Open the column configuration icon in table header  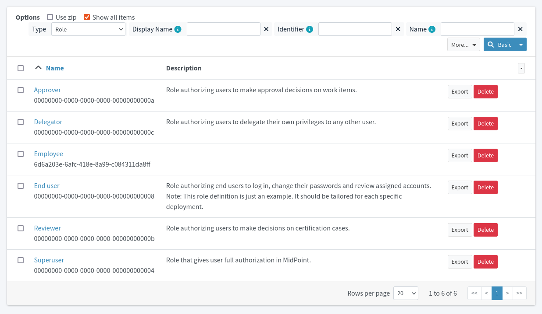click(521, 68)
